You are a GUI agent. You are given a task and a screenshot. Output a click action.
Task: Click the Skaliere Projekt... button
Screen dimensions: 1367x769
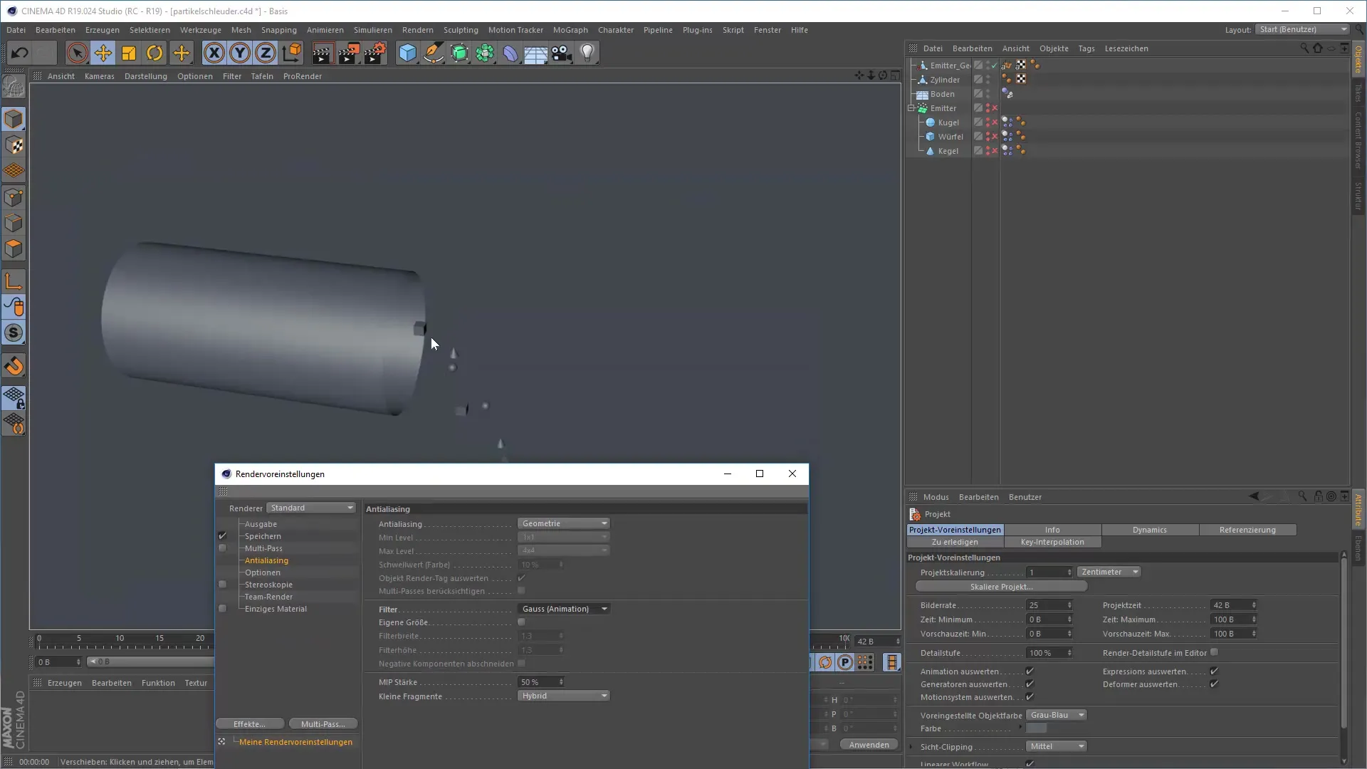coord(1001,587)
